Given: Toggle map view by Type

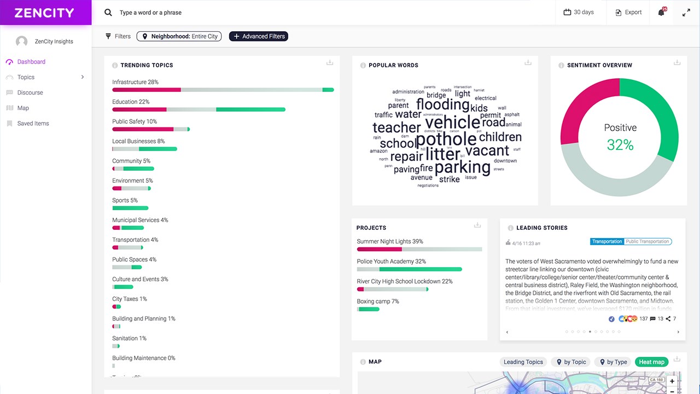Looking at the screenshot, I should coord(613,362).
